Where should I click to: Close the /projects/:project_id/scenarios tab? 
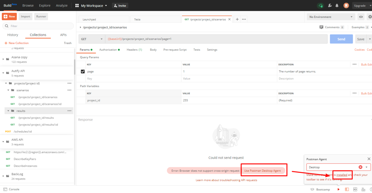[x=229, y=19]
